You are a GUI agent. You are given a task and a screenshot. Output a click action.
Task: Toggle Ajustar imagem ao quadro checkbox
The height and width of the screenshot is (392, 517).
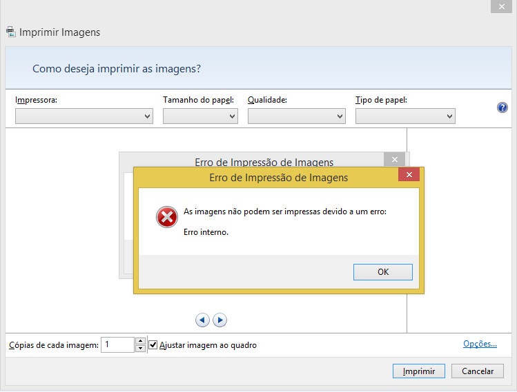coord(153,345)
